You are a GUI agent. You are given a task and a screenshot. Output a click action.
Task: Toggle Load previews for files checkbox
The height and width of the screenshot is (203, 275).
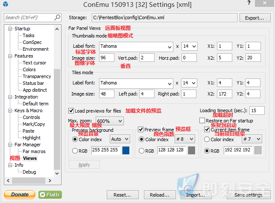(x=71, y=111)
